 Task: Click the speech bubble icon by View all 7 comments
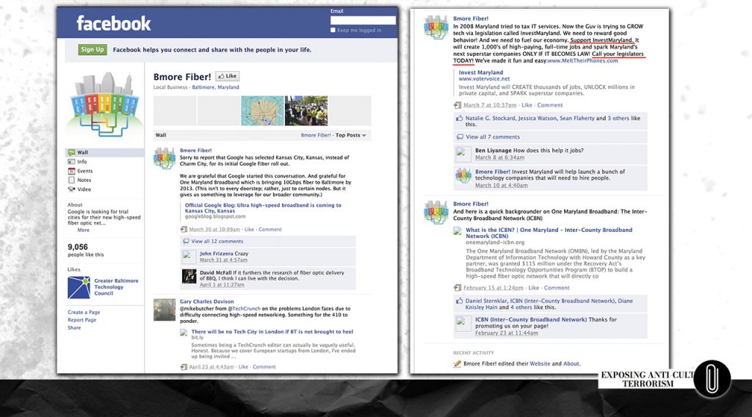point(460,137)
